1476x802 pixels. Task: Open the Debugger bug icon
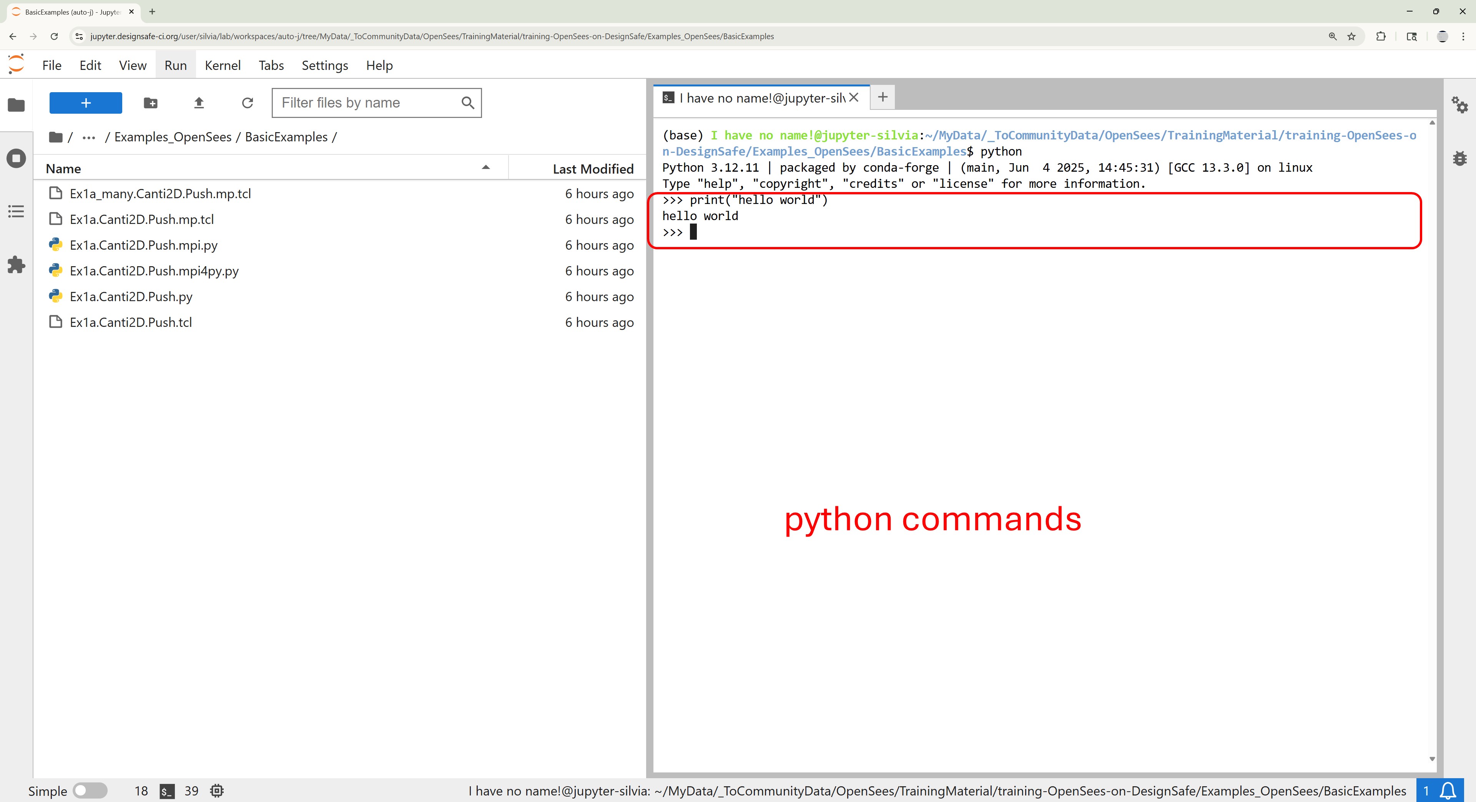click(1459, 158)
